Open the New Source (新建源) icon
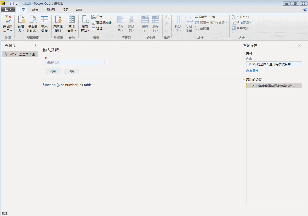Viewport: 308px width, 216px height. (21, 20)
